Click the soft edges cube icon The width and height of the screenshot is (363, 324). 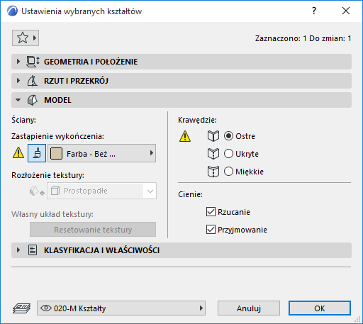point(213,172)
